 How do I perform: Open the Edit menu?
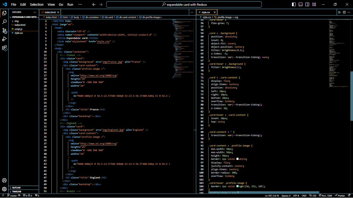(x=23, y=4)
